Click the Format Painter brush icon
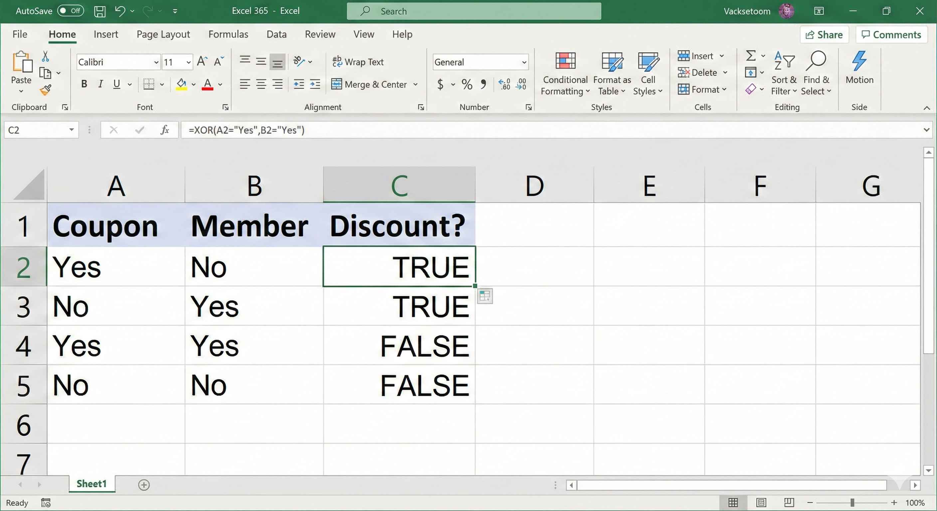 46,90
